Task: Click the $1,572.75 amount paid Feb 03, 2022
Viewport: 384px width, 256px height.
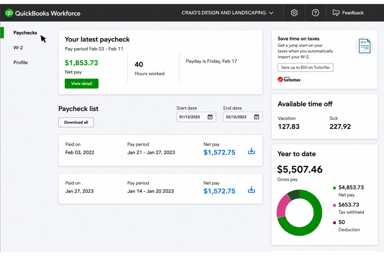Action: point(219,153)
